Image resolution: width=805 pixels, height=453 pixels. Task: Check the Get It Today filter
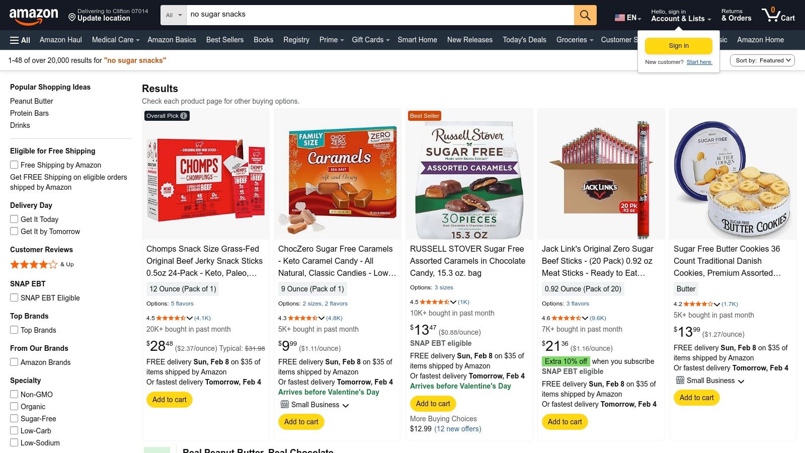pyautogui.click(x=14, y=219)
